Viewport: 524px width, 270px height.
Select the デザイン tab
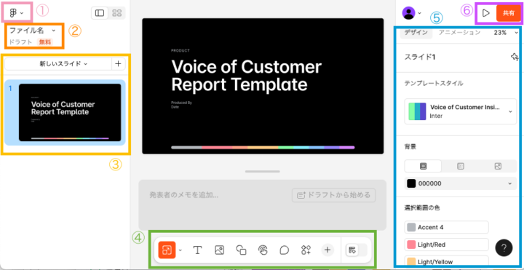coord(416,33)
